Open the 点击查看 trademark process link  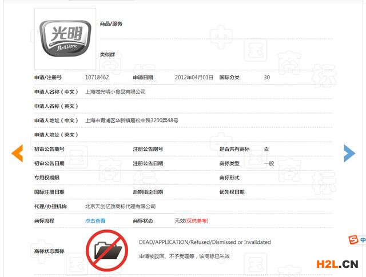(95, 221)
